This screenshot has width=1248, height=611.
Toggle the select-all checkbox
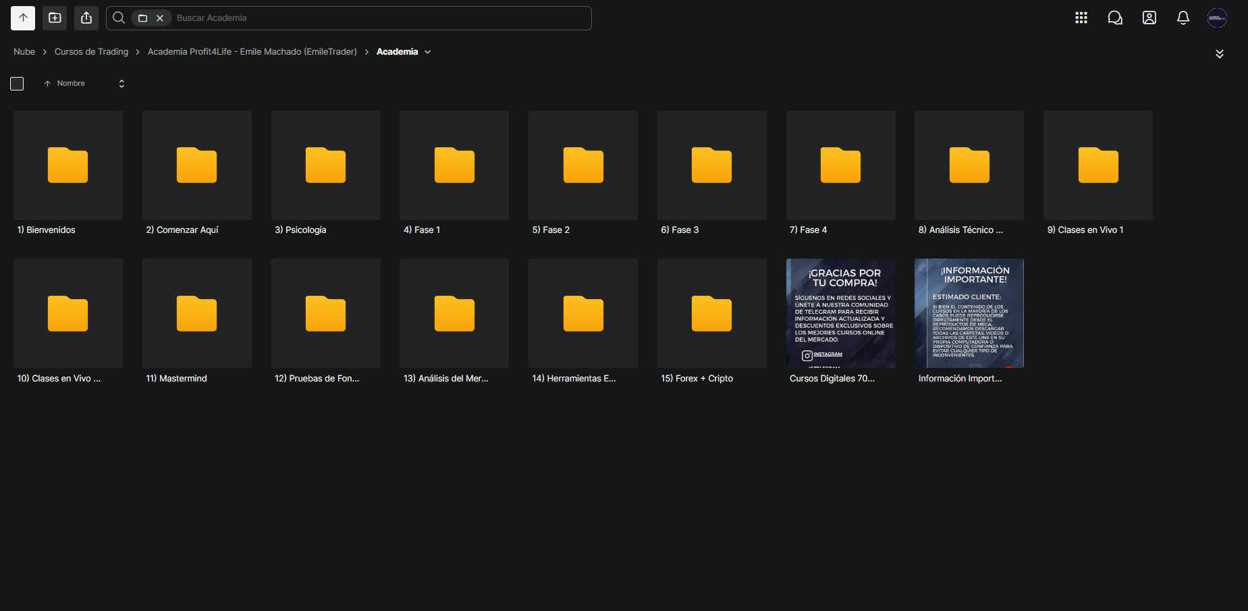point(17,84)
